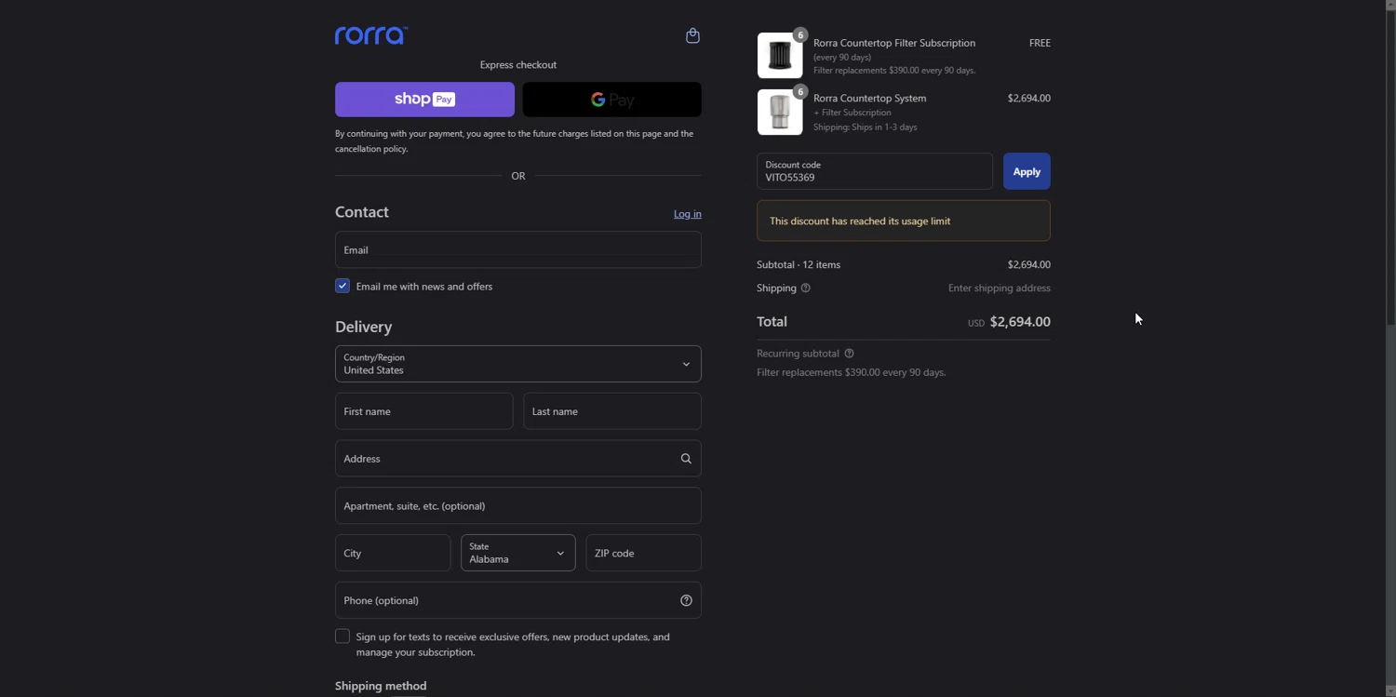This screenshot has height=697, width=1396.
Task: Click the 'Rorra Countertop System' item name
Action: pyautogui.click(x=870, y=98)
